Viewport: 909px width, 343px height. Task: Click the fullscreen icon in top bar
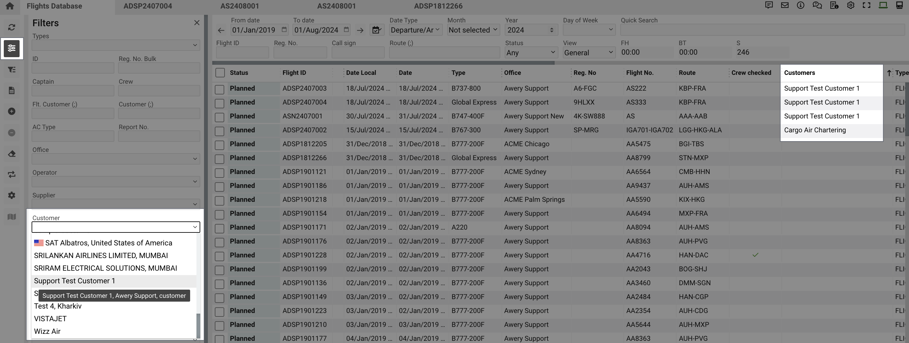point(866,5)
